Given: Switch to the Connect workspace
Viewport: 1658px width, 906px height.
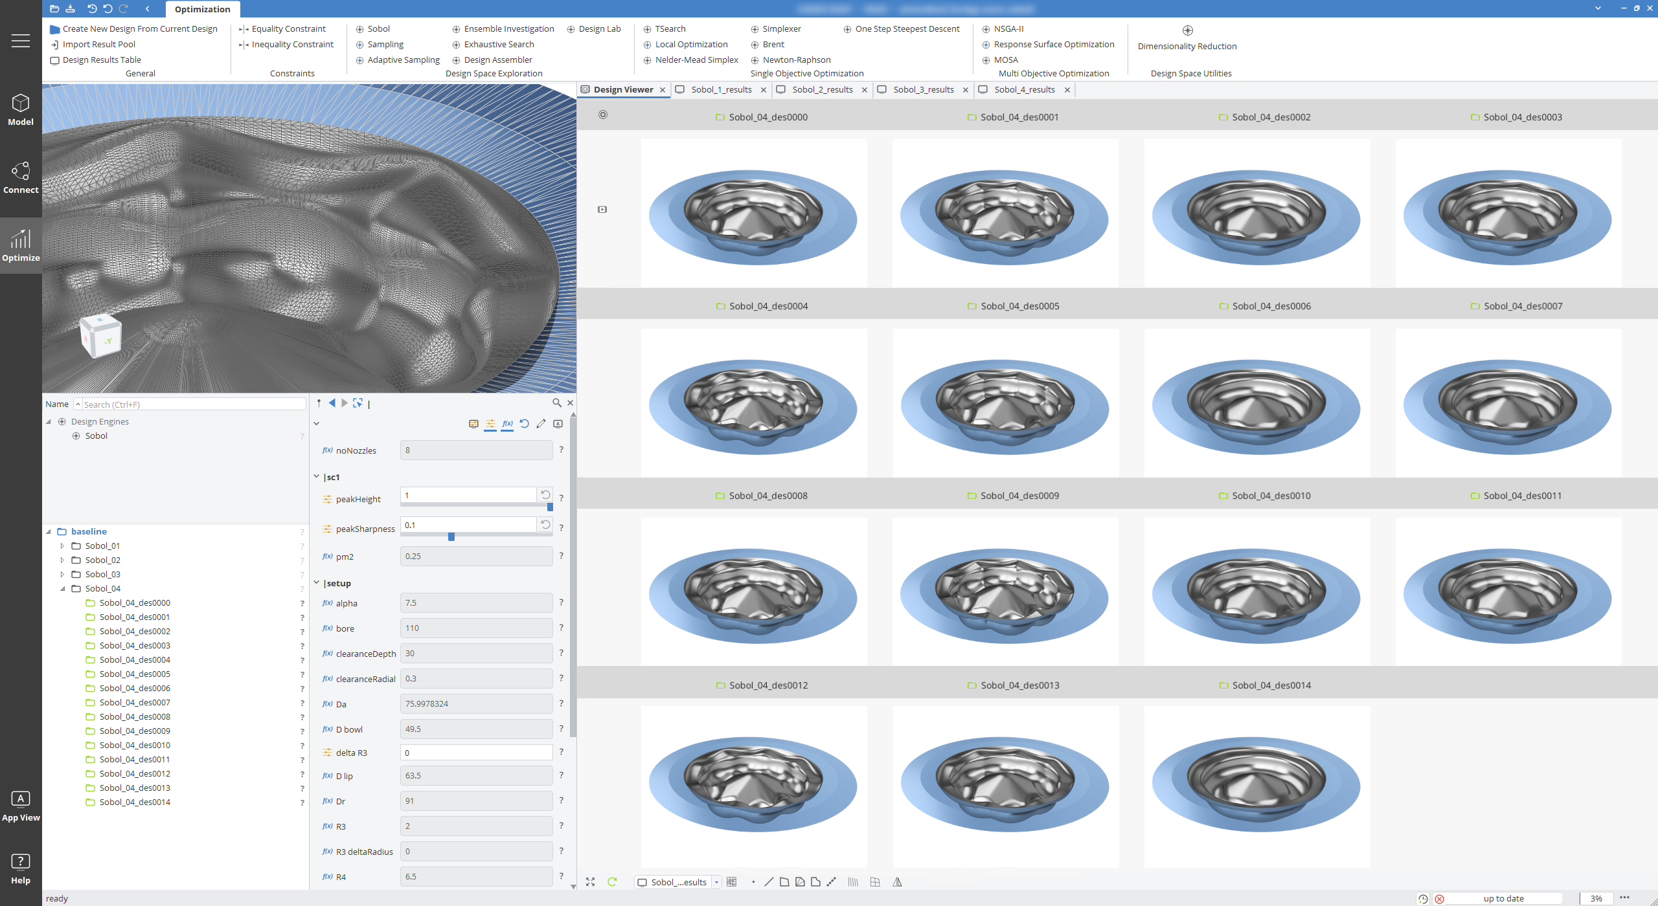Looking at the screenshot, I should click(21, 178).
